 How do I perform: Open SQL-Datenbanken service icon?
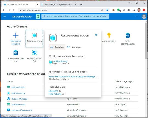[x=128, y=35]
